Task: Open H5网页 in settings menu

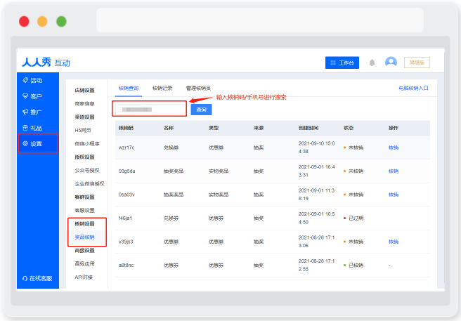Action: 83,130
